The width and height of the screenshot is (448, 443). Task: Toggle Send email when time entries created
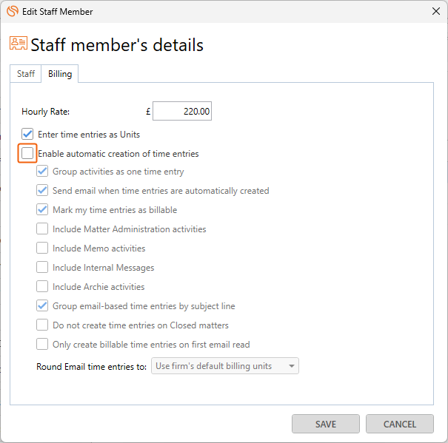point(42,190)
